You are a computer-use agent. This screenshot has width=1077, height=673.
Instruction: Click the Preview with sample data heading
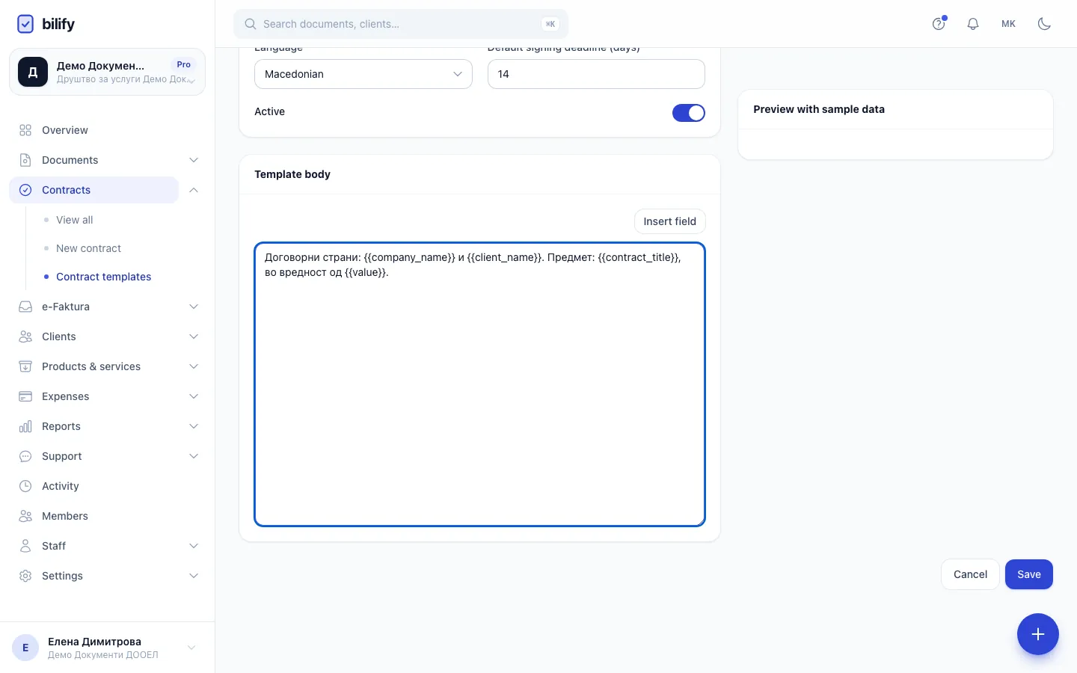coord(819,109)
